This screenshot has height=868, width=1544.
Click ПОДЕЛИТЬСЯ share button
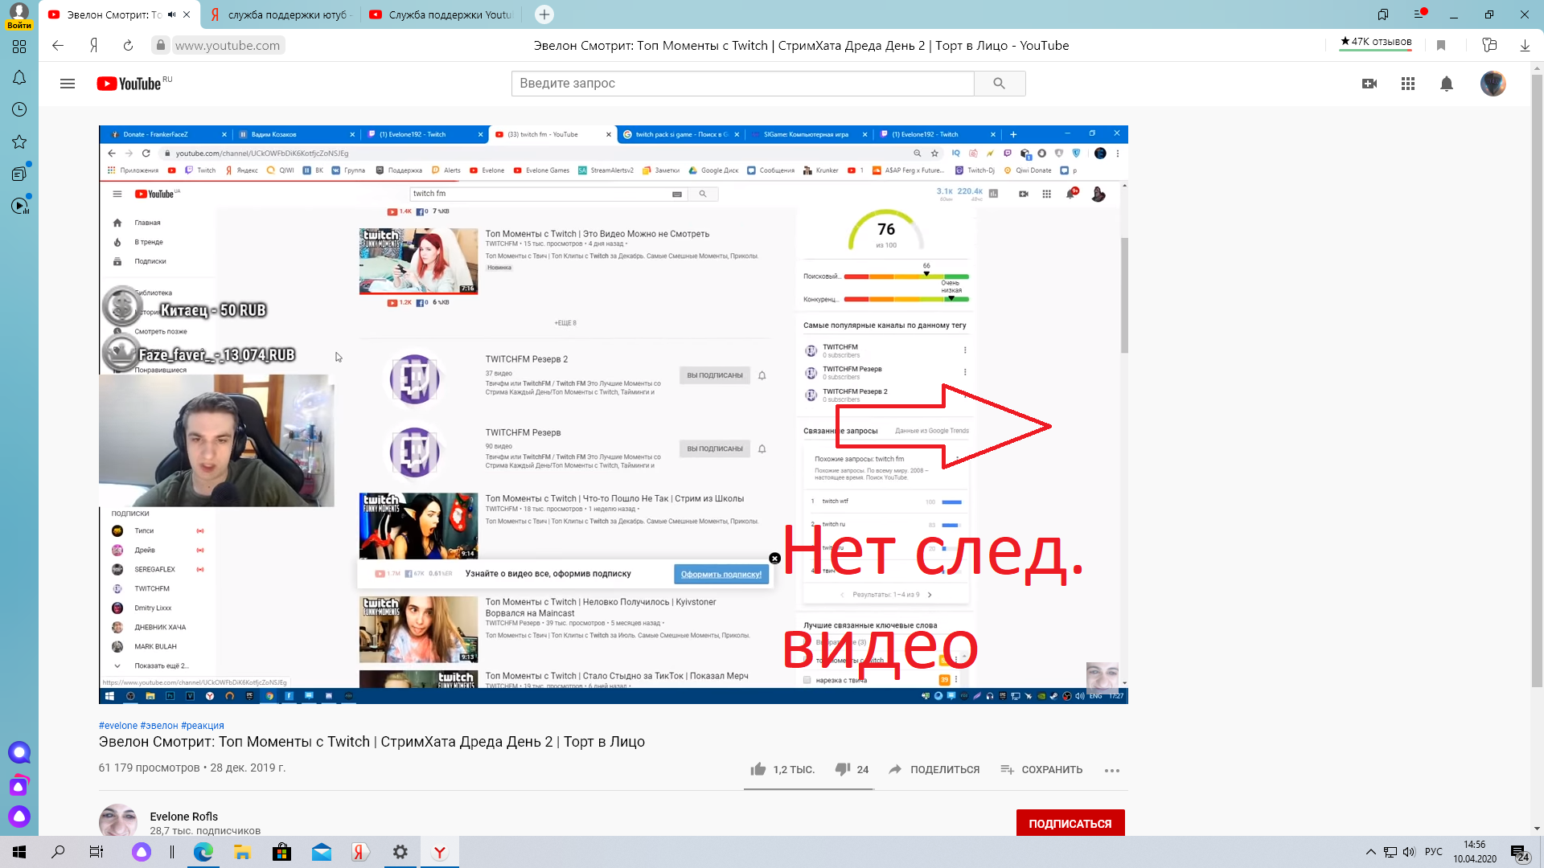pyautogui.click(x=934, y=769)
